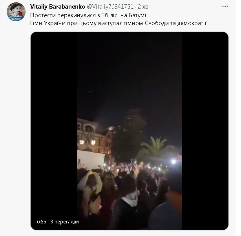The width and height of the screenshot is (241, 236).
Task: Play the embedded protest video
Action: (130, 130)
